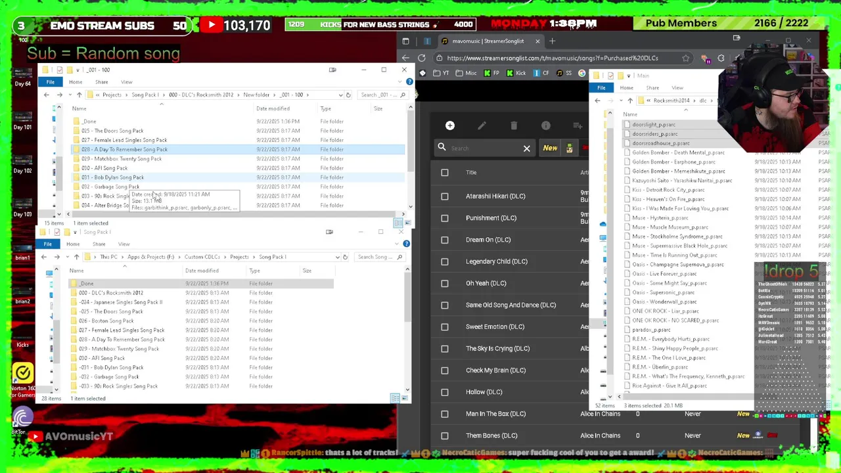Click the trash delete icon in StreamerSonglist

click(x=514, y=125)
